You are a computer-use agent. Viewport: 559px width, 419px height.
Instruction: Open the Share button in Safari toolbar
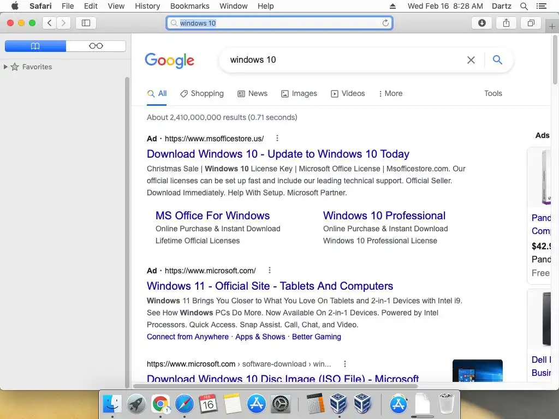(x=506, y=23)
